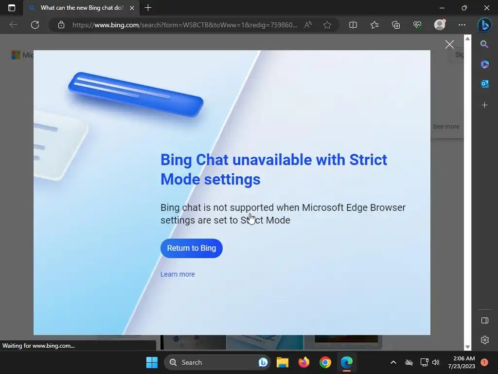Add this page to favorites
The image size is (498, 374).
327,25
